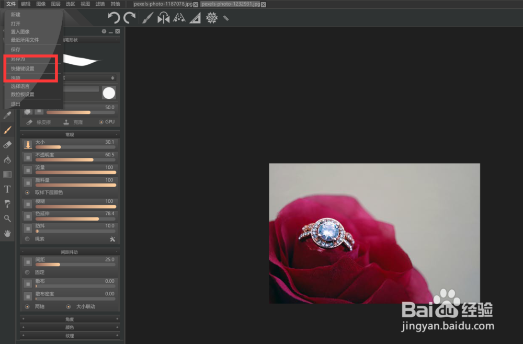Expand the 颜色 section
This screenshot has width=523, height=344.
coord(70,328)
